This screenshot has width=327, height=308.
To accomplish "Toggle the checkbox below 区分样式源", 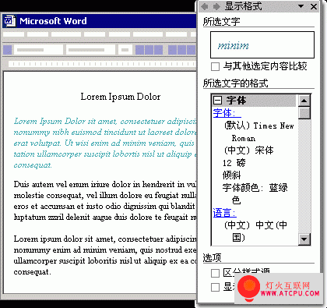I will pyautogui.click(x=215, y=287).
